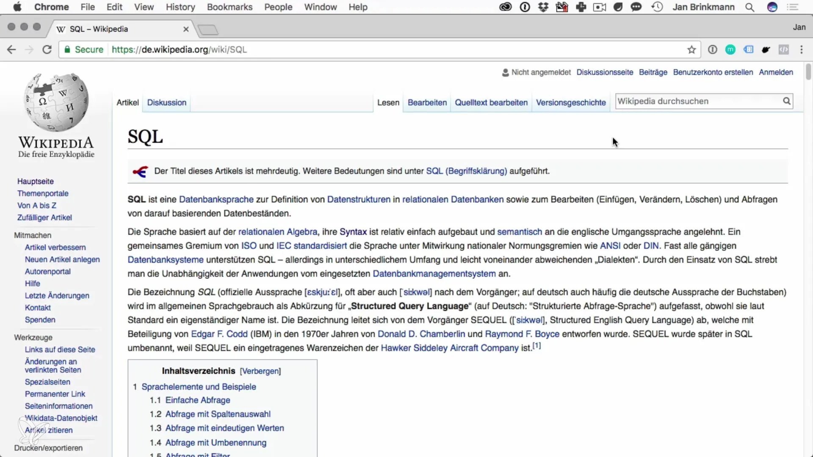This screenshot has height=457, width=813.
Task: Jump to 1.3 Abfrage mit eindeutigen Werten
Action: point(224,428)
